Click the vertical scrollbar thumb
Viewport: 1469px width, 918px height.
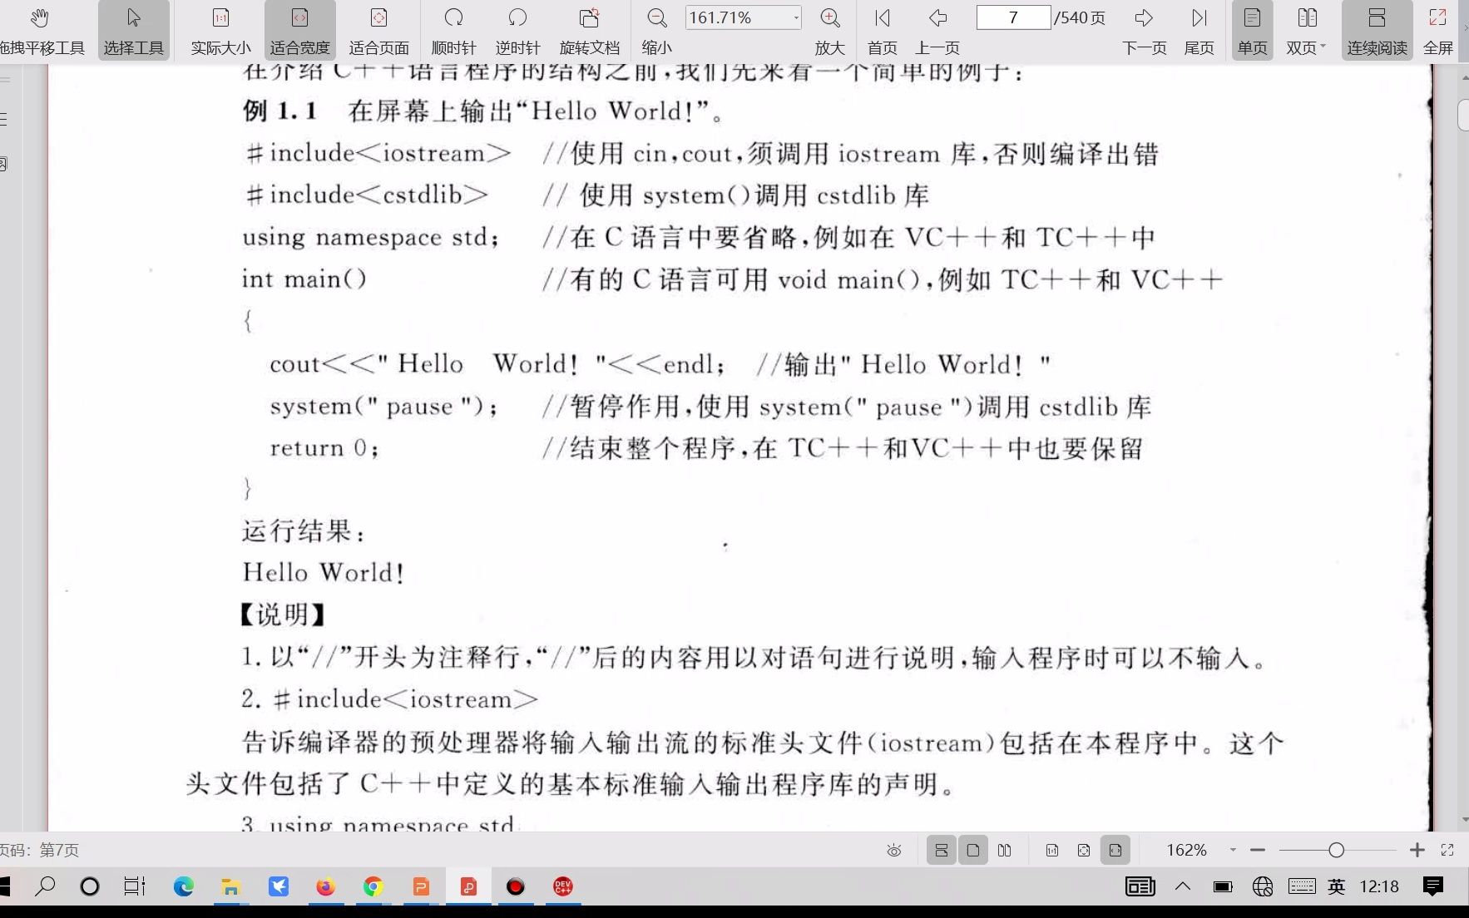tap(1464, 115)
